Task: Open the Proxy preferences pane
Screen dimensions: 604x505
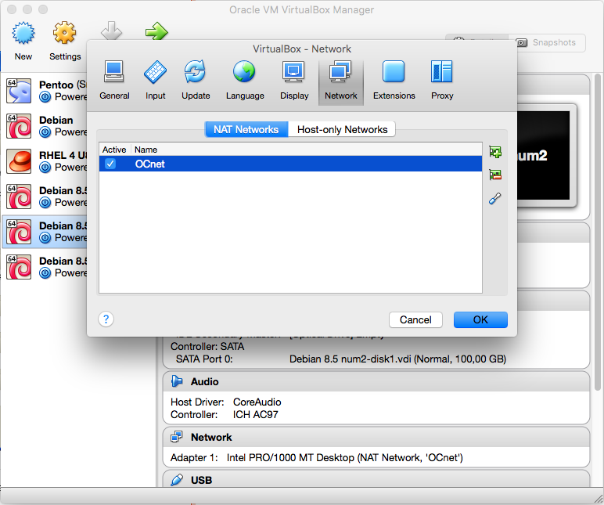Action: [x=442, y=81]
